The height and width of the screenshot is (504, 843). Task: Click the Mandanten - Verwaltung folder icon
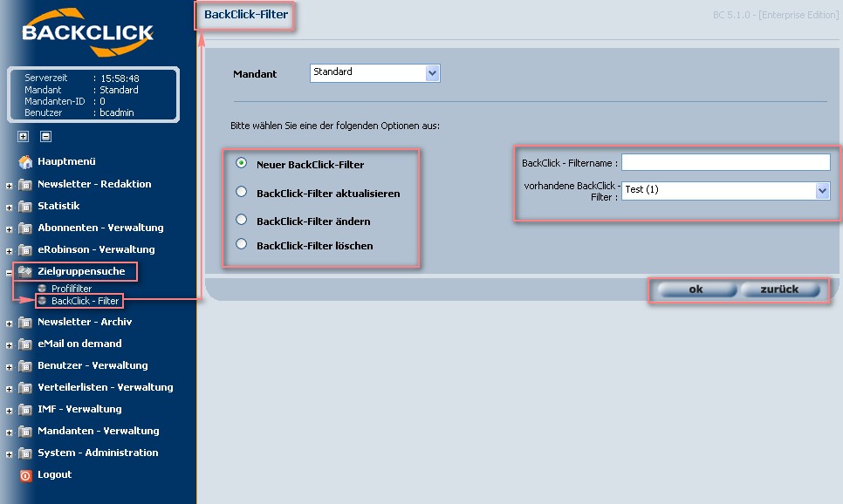tap(25, 431)
